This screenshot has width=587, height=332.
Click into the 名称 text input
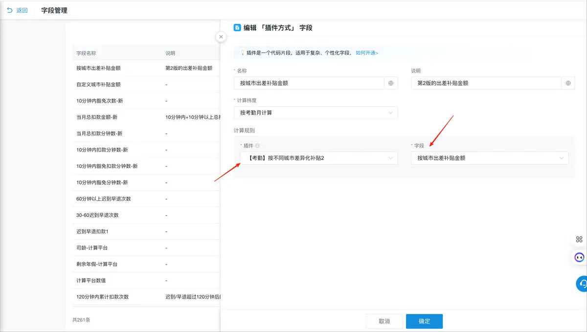click(x=309, y=83)
